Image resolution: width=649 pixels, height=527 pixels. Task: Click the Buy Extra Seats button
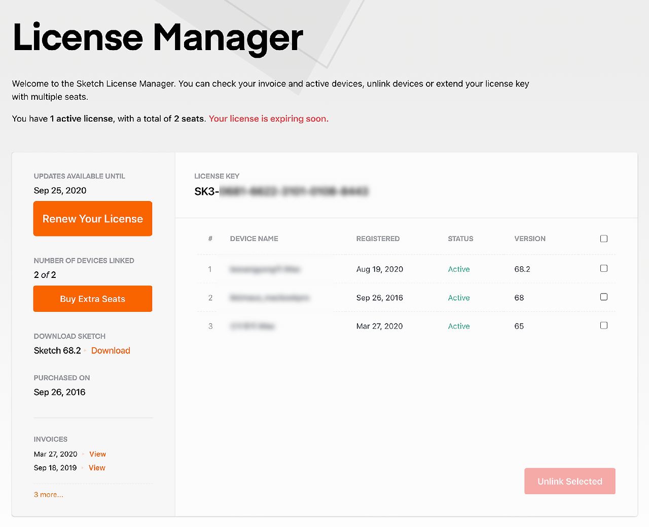[x=93, y=299]
